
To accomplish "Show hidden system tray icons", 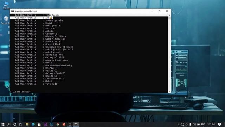I will click(x=178, y=125).
